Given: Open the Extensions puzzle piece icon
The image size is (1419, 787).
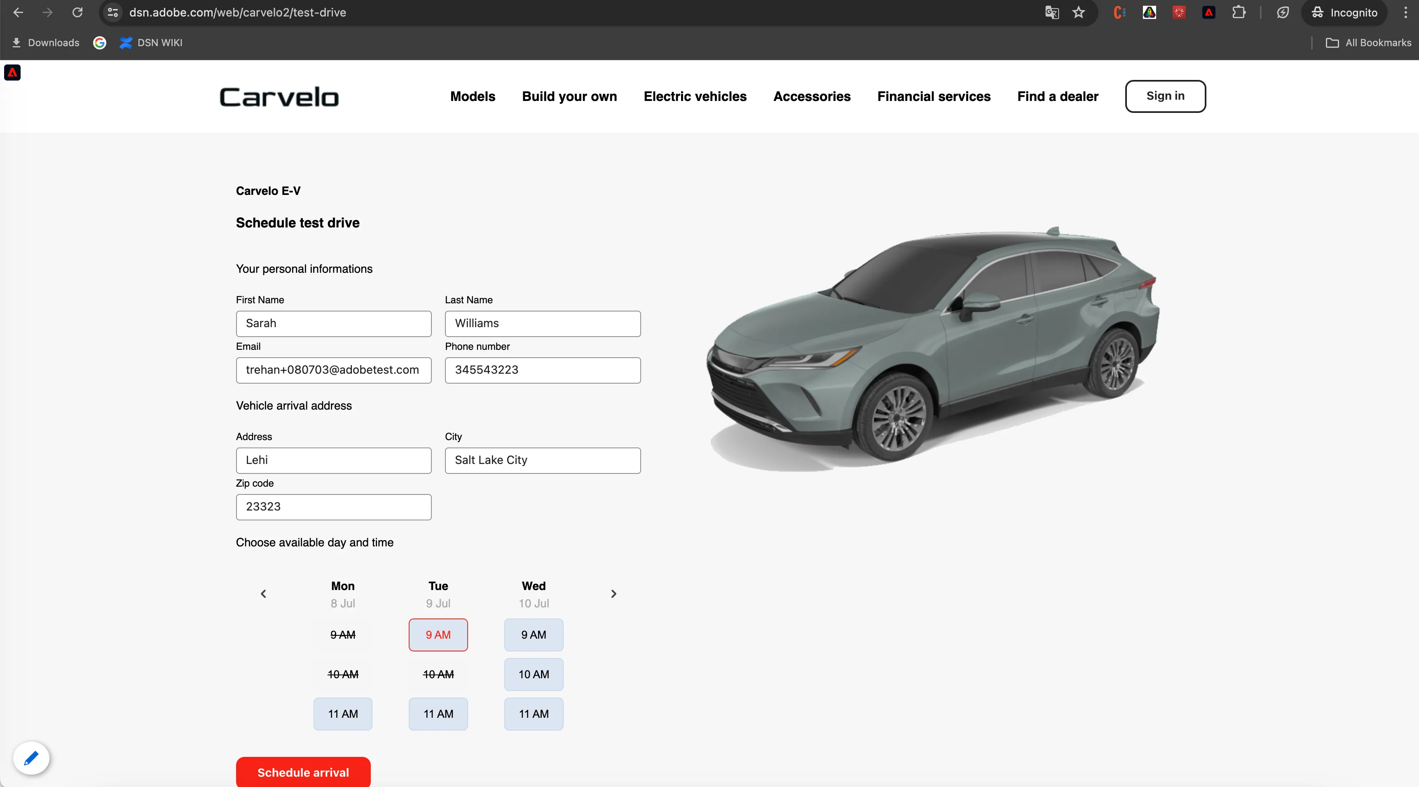Looking at the screenshot, I should coord(1238,12).
